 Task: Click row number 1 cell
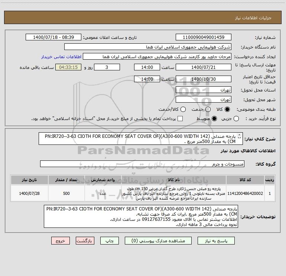pyautogui.click(x=270, y=193)
